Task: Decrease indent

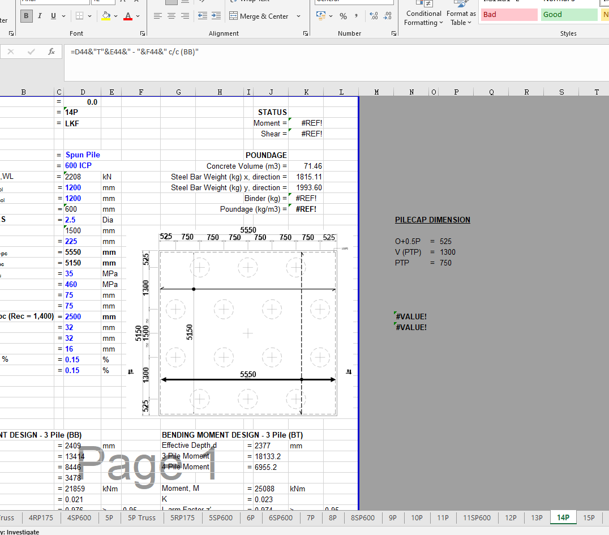Action: (x=203, y=16)
